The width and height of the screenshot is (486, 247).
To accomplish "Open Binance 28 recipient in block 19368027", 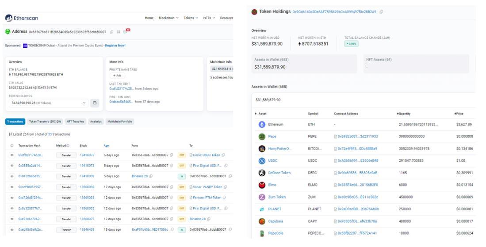I will (x=197, y=219).
